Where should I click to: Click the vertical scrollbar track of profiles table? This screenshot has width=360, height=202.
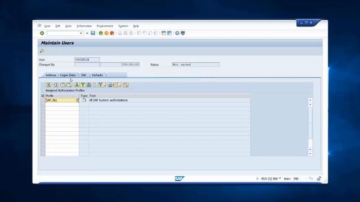[310, 127]
